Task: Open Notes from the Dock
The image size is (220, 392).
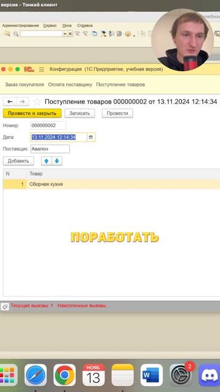Action: [x=123, y=375]
